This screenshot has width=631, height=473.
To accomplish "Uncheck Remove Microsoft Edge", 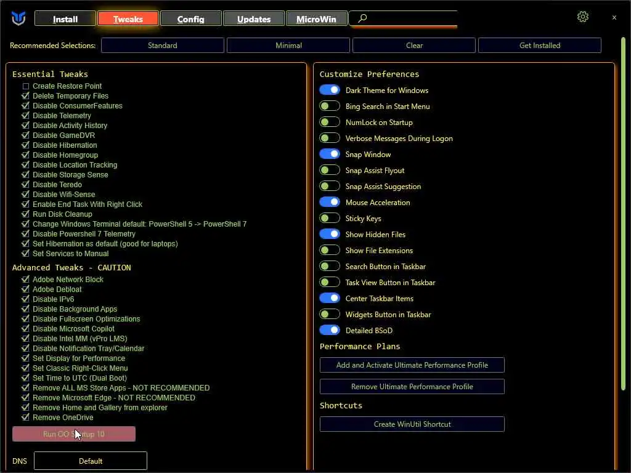I will point(26,397).
